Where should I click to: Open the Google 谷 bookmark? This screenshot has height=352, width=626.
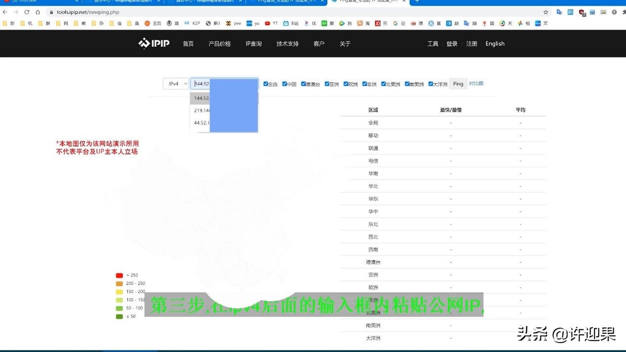click(399, 23)
